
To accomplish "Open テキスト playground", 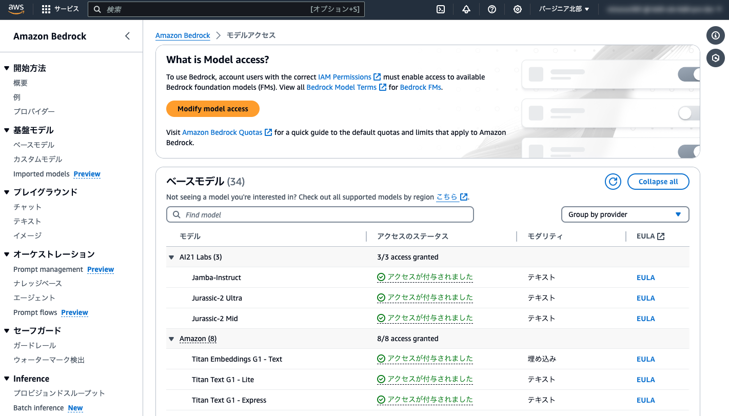I will (x=27, y=222).
